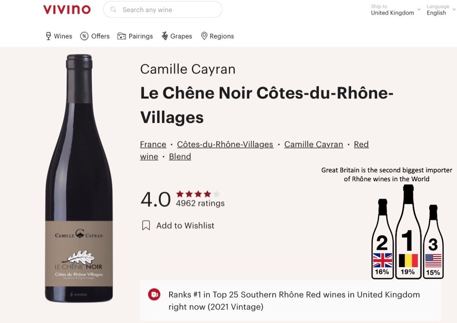Add the wine to Wishlist
This screenshot has height=323, width=457.
tap(185, 225)
